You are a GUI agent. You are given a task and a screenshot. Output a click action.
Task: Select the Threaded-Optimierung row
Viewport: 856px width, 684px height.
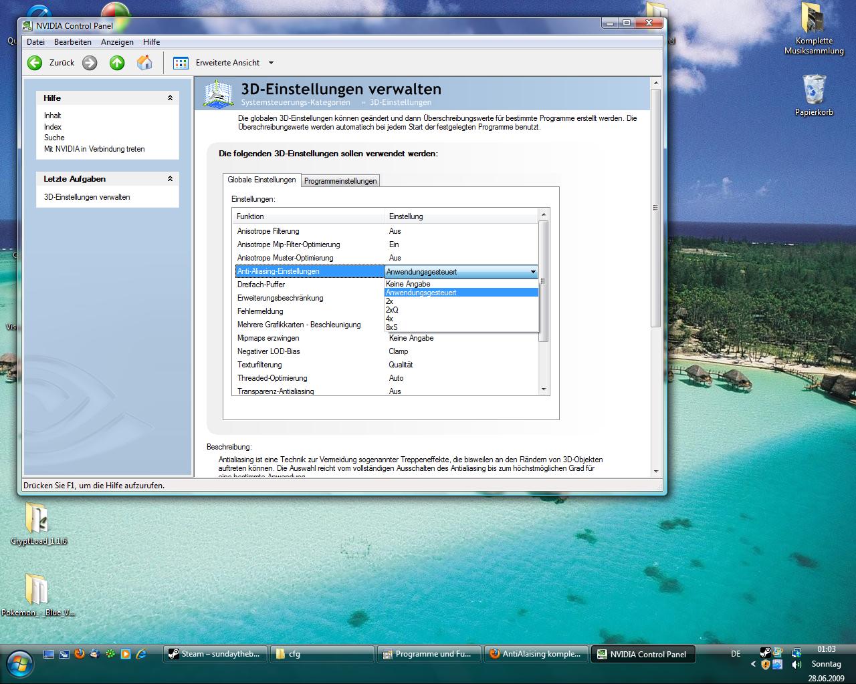click(x=385, y=378)
